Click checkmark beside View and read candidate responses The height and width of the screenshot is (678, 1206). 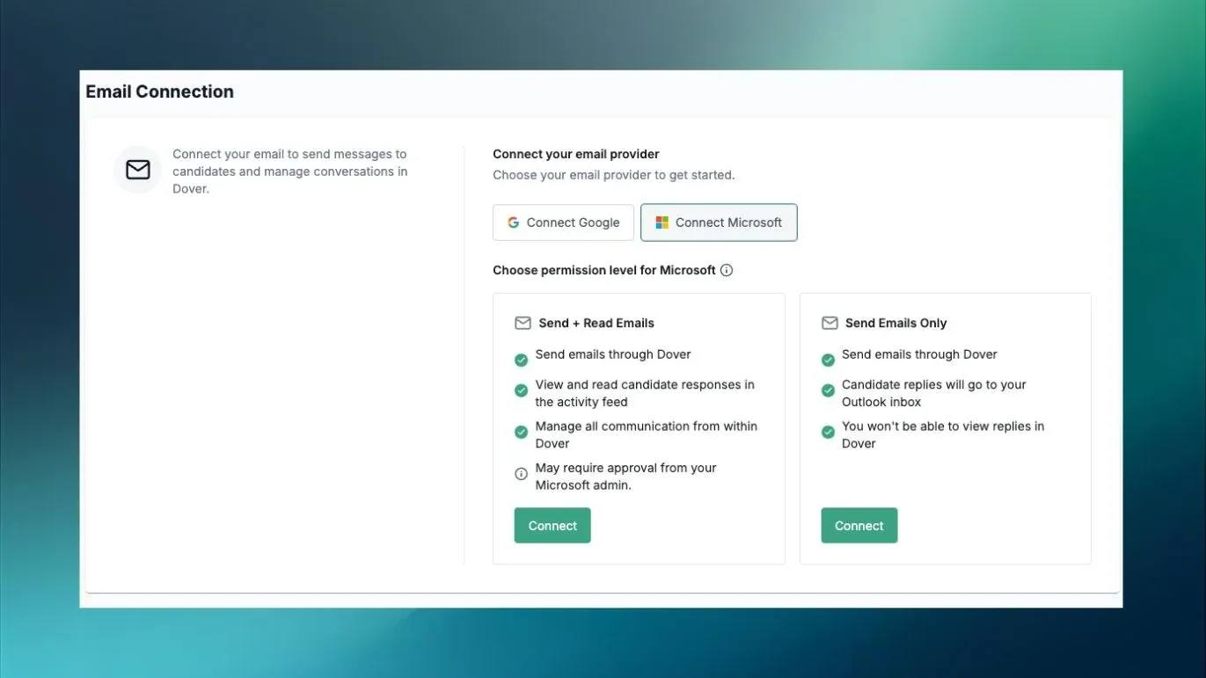[x=521, y=390]
